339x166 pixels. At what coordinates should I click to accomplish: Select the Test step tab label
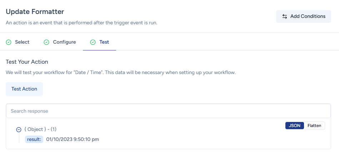coord(104,42)
